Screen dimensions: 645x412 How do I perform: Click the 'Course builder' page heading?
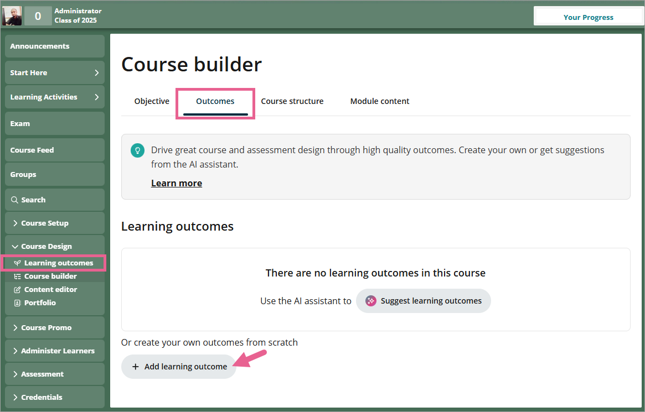click(191, 65)
